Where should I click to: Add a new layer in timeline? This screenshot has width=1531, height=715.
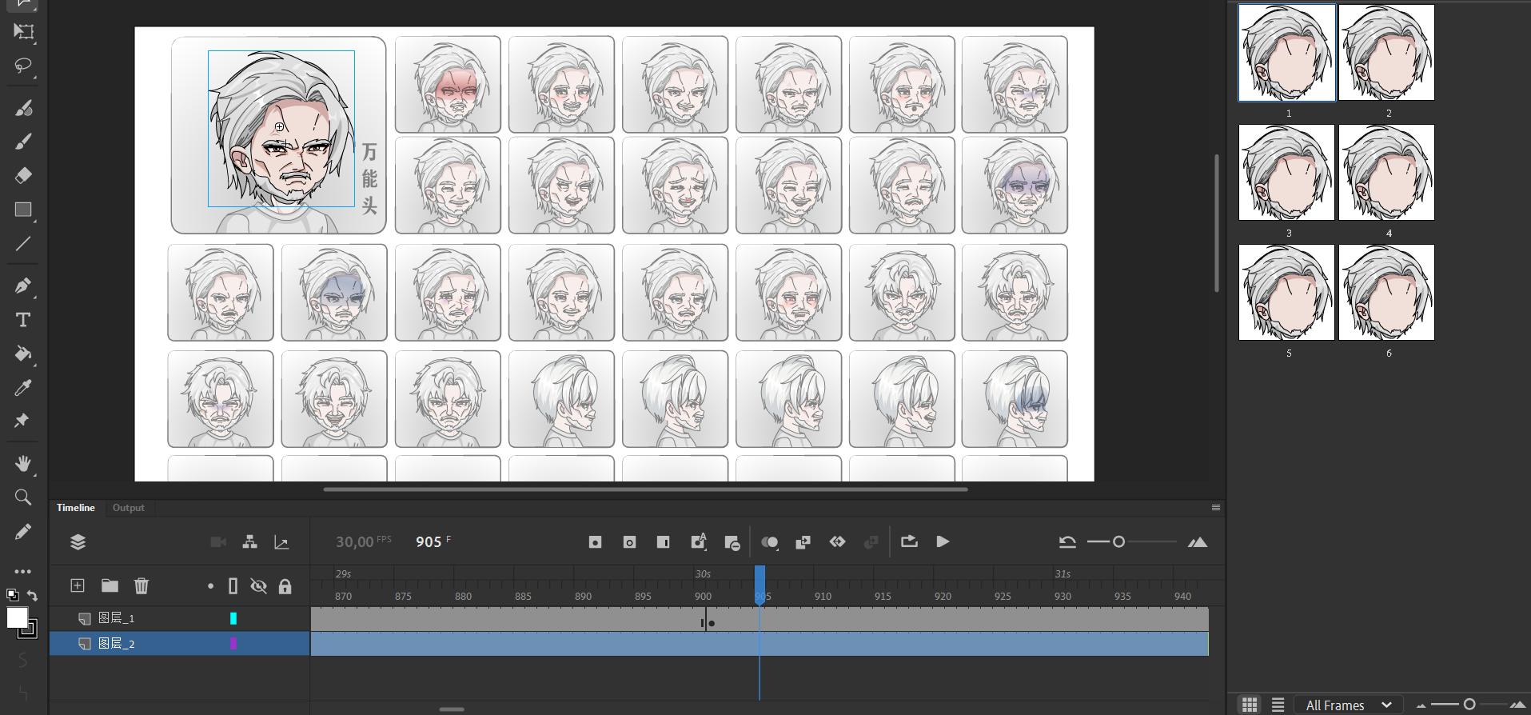coord(78,585)
